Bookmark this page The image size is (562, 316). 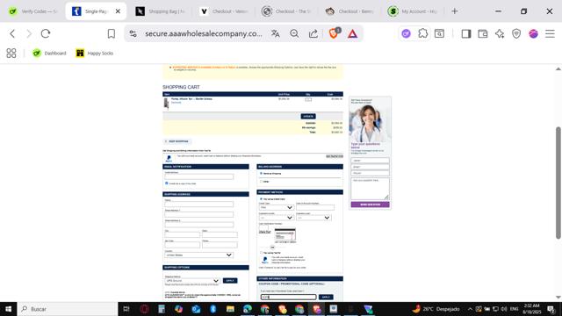[x=112, y=33]
